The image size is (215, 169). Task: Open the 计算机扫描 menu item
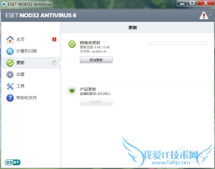tap(31, 51)
